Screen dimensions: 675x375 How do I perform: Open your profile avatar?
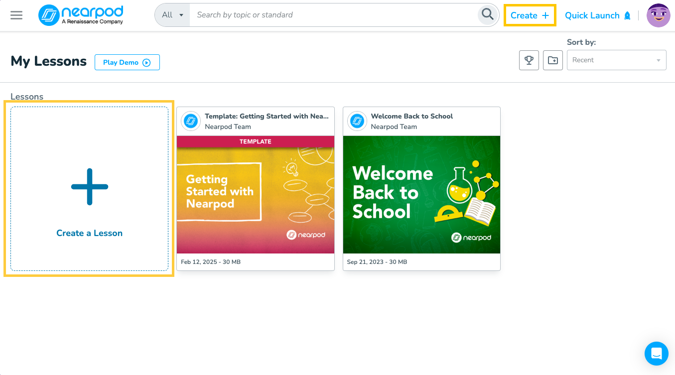(658, 15)
